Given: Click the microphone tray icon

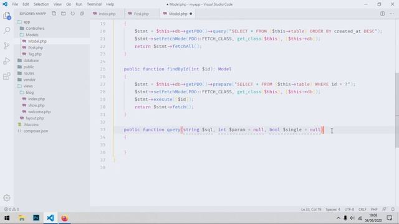Looking at the screenshot, I should [345, 218].
